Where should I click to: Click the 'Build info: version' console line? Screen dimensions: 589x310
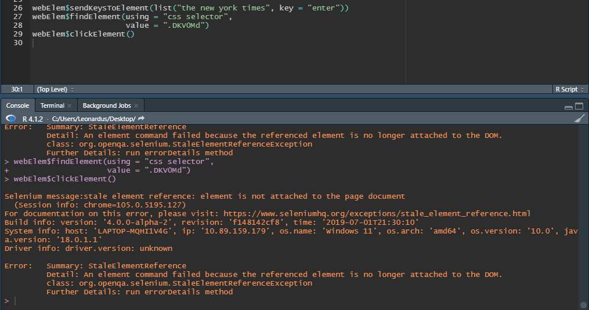coord(211,222)
